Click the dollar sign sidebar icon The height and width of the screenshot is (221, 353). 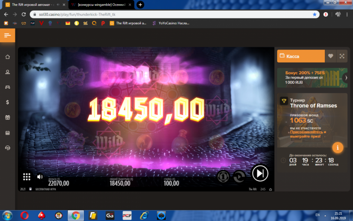click(7, 102)
